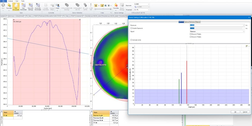Click the Overwrite Worksheet icon
The image size is (252, 126).
[x=38, y=5]
